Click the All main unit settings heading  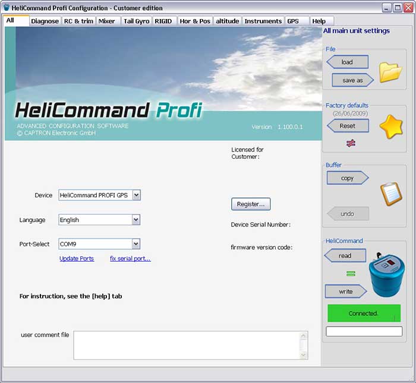point(357,31)
